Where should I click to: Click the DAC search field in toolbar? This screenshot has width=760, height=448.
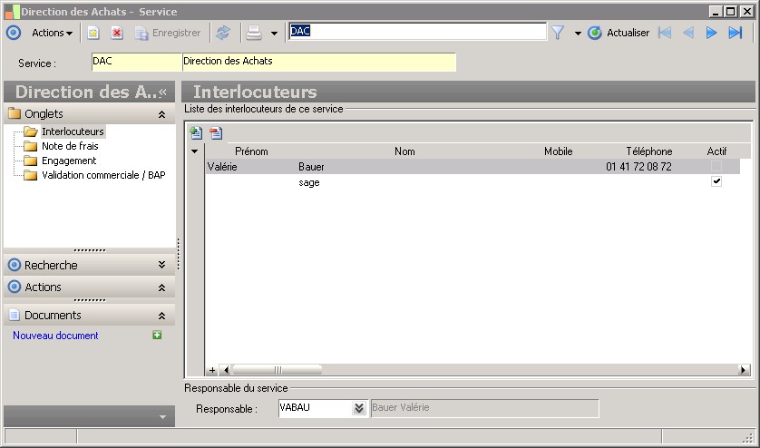[x=417, y=32]
